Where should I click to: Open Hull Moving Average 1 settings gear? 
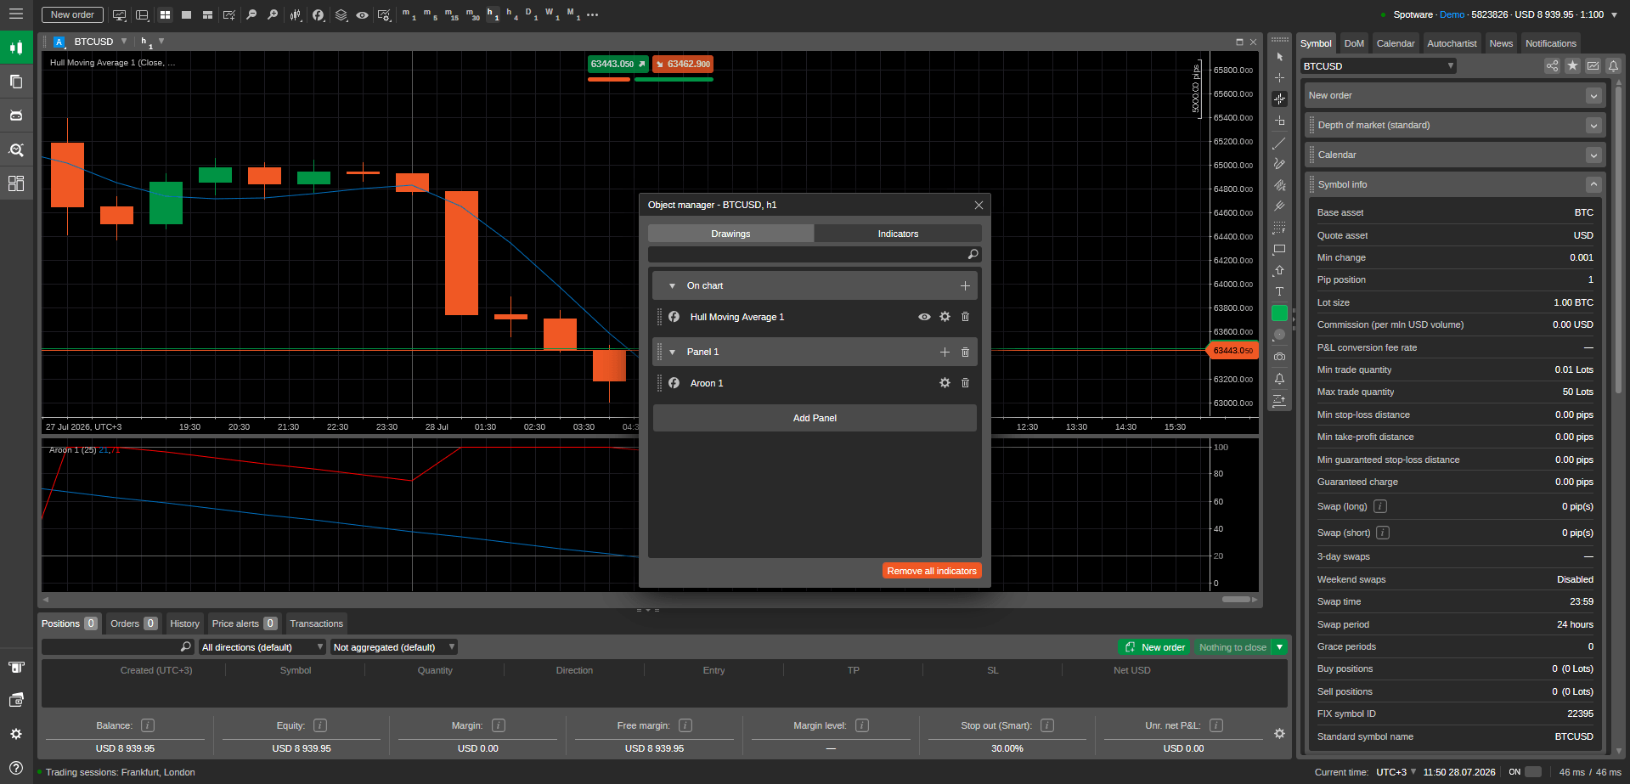pos(945,317)
